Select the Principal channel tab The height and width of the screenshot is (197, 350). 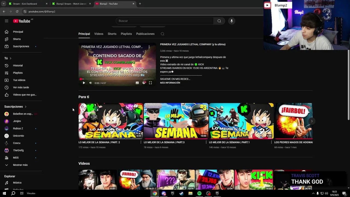[84, 34]
